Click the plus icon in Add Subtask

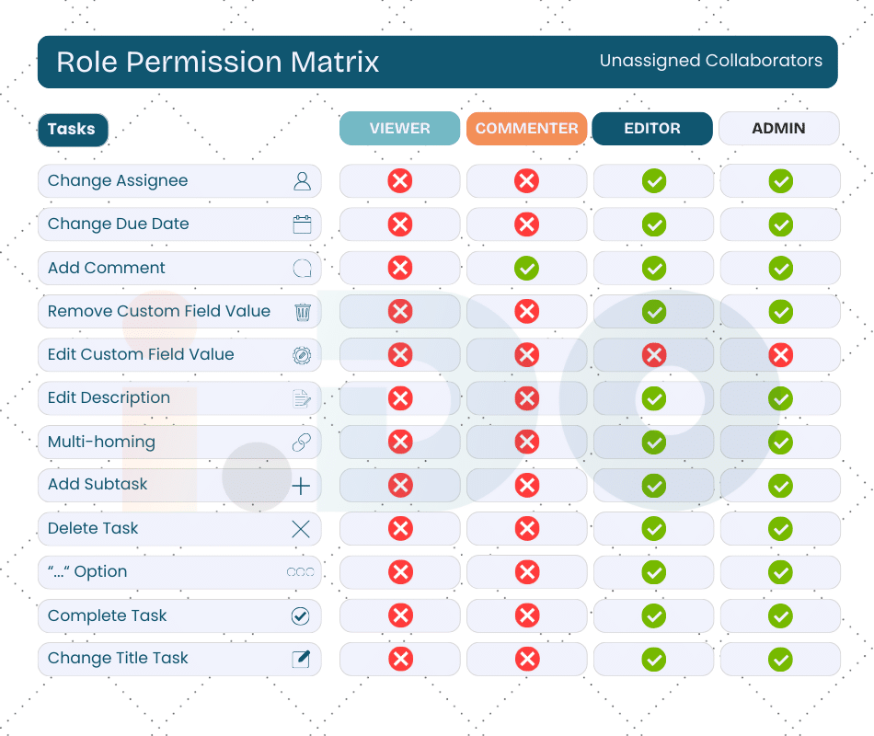(301, 486)
